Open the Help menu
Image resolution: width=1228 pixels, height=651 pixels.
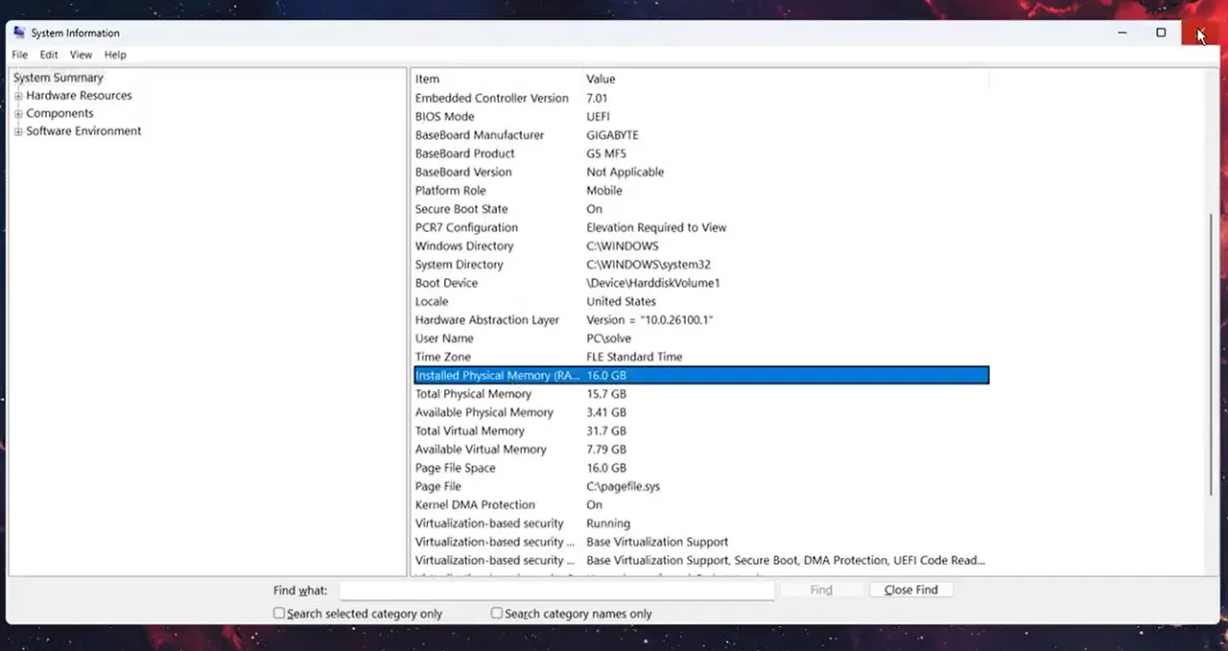(115, 56)
